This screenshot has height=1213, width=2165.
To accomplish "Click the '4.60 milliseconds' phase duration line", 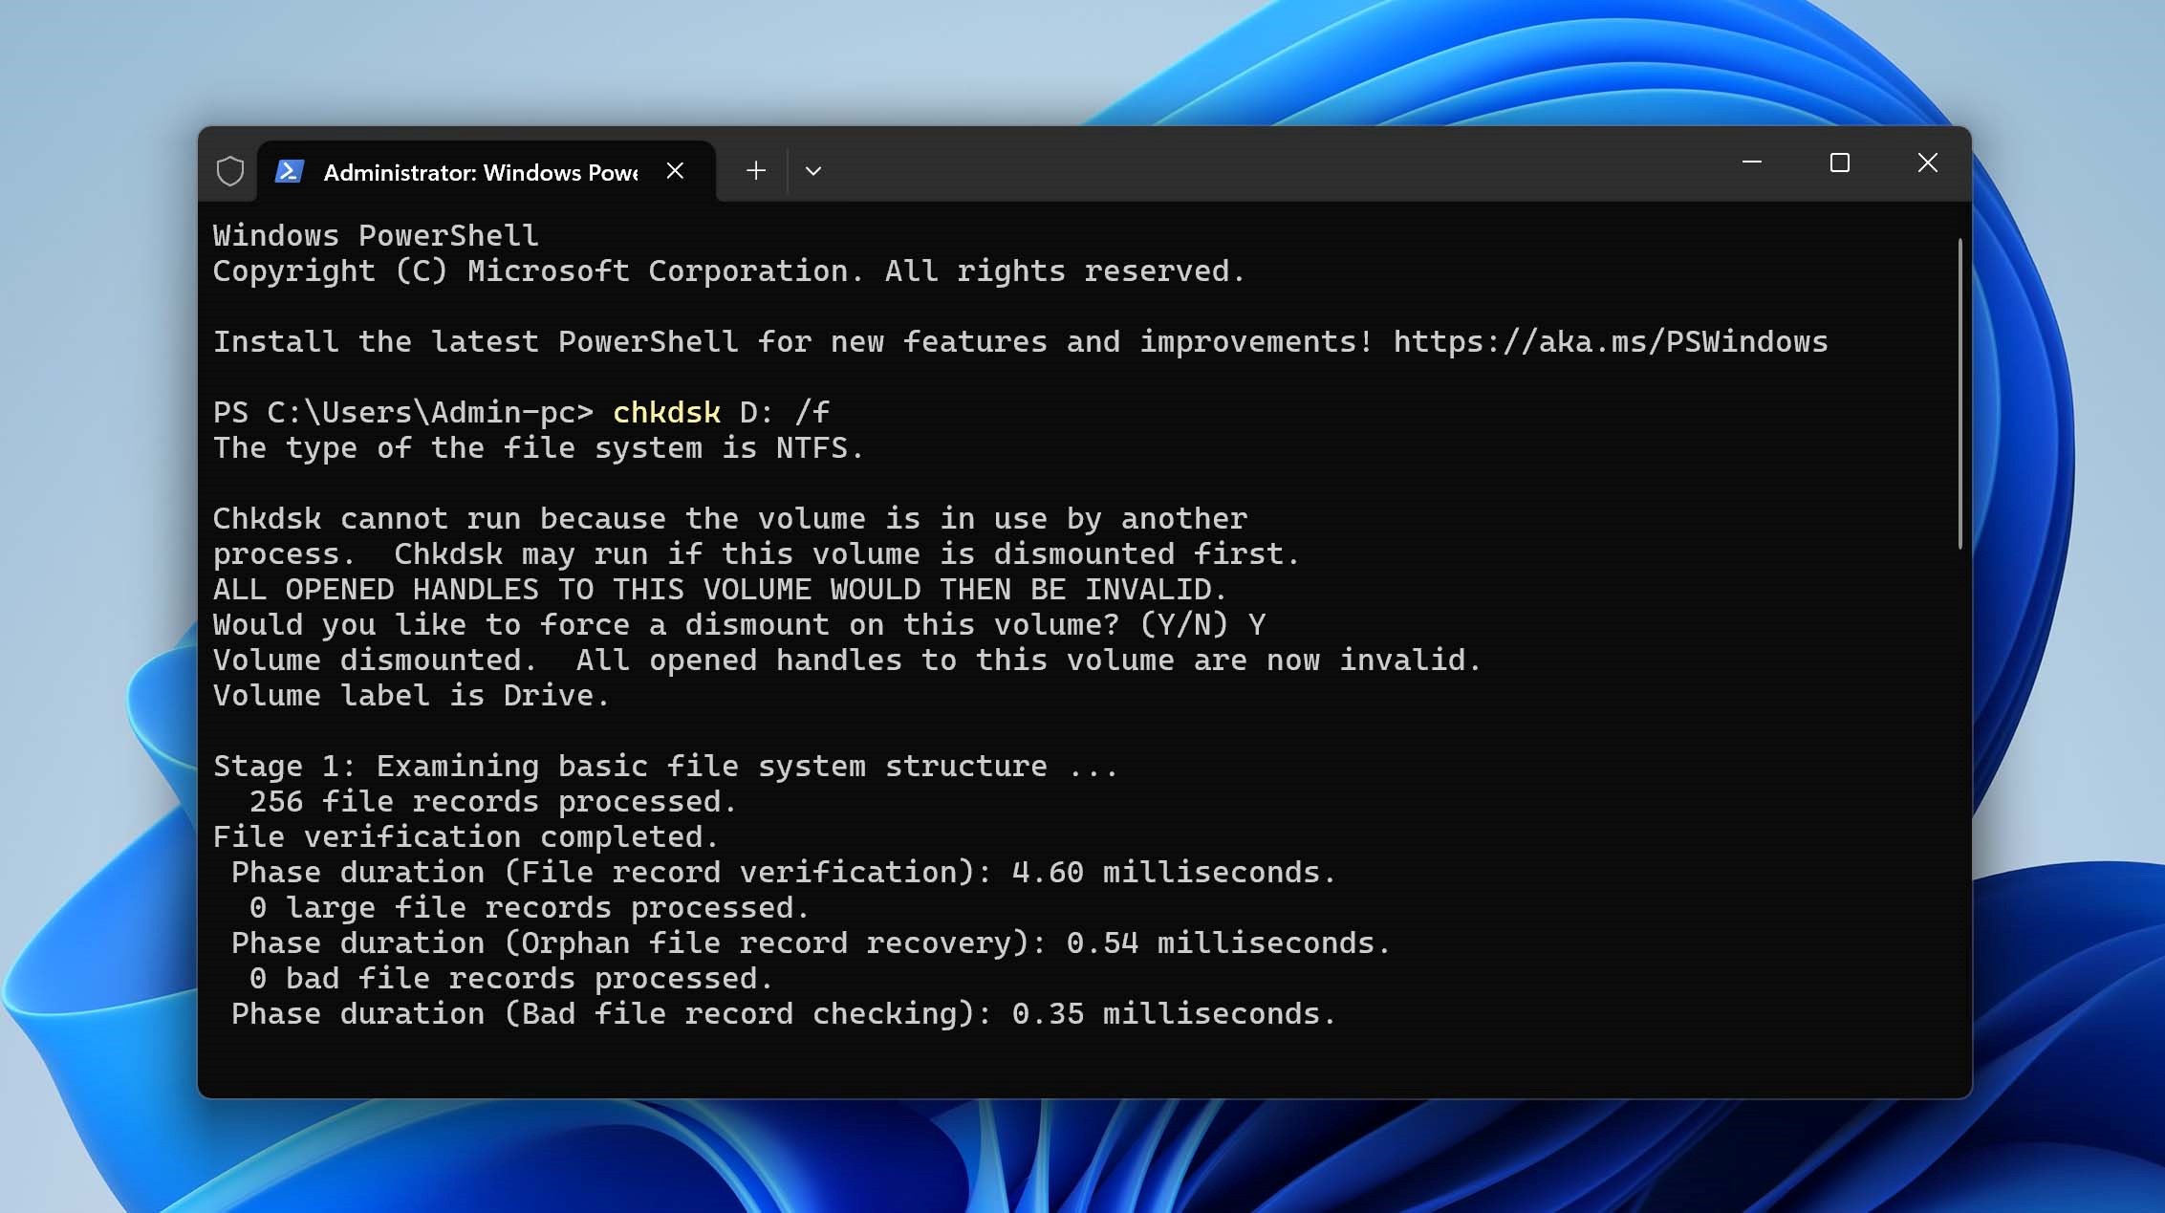I will tap(784, 872).
